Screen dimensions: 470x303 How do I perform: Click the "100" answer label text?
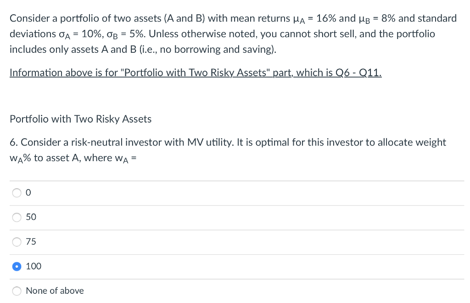pos(34,266)
